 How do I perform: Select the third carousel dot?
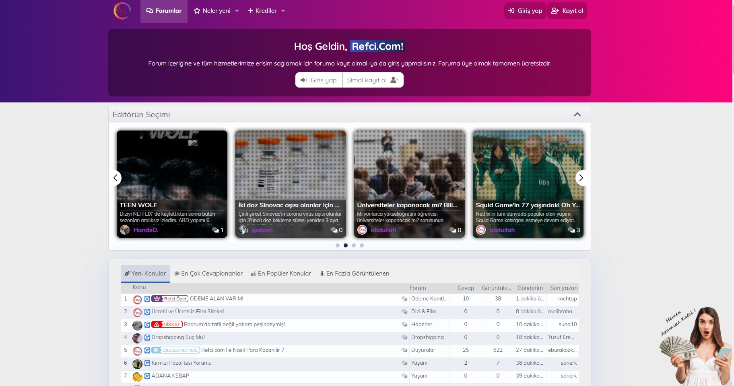[354, 245]
